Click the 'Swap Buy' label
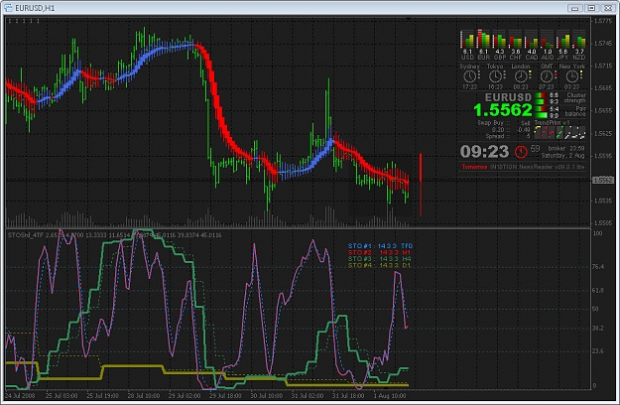620x405 pixels. pos(491,123)
